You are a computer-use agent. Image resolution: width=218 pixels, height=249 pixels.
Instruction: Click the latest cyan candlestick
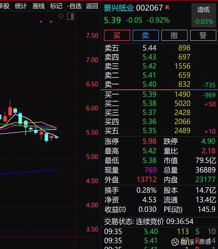point(56,137)
